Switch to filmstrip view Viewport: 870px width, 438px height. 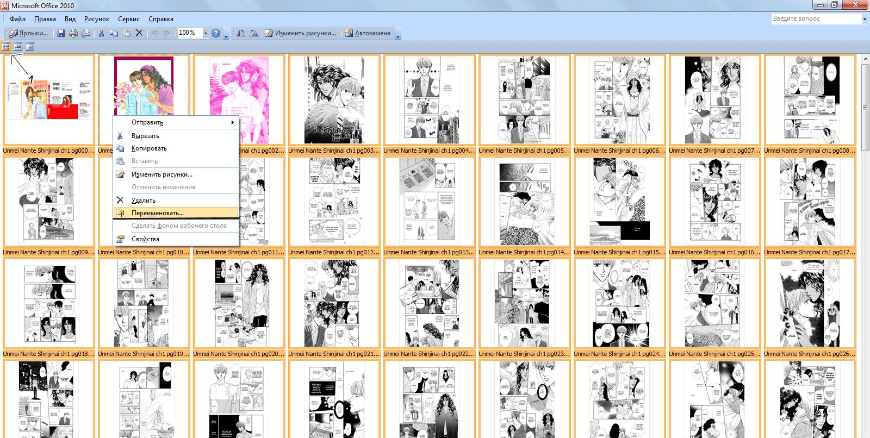[18, 47]
